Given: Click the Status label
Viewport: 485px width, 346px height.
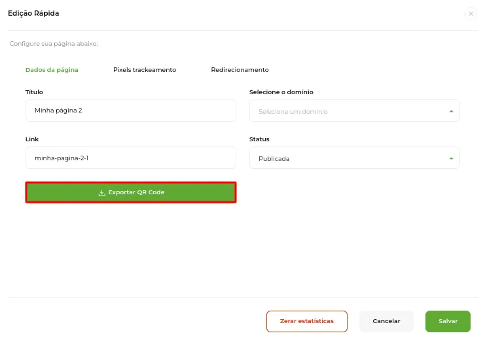Looking at the screenshot, I should click(x=259, y=139).
